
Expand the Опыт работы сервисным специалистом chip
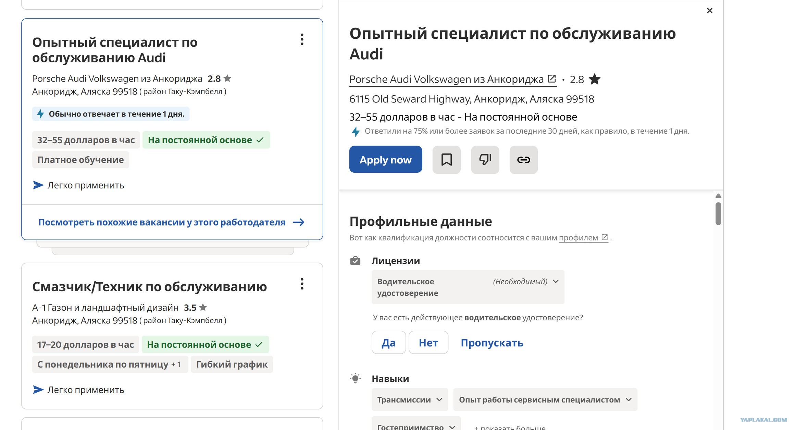[545, 400]
